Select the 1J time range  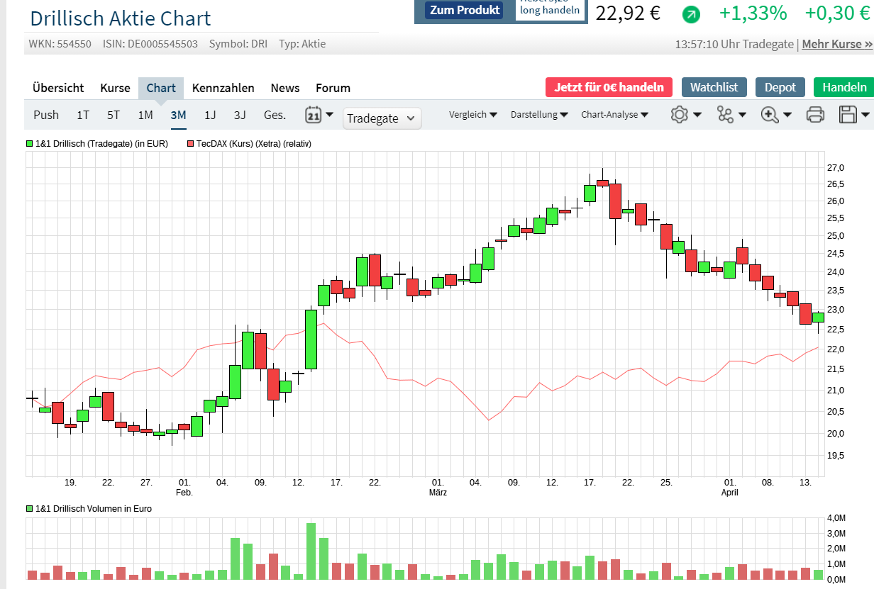tap(210, 115)
